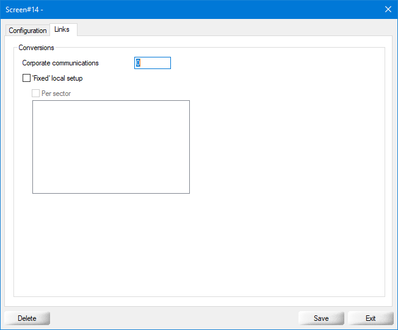Click empty space between Delete and Save
The height and width of the screenshot is (330, 398).
(174, 318)
